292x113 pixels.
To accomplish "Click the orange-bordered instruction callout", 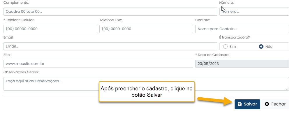I will click(x=147, y=92).
